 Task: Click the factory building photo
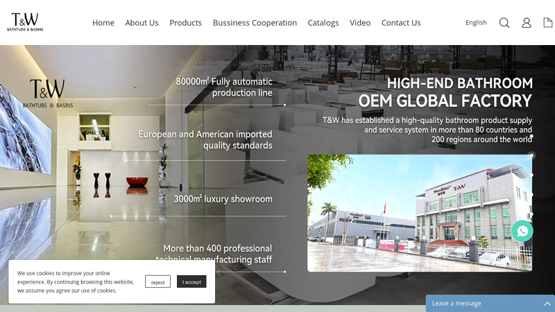(420, 213)
